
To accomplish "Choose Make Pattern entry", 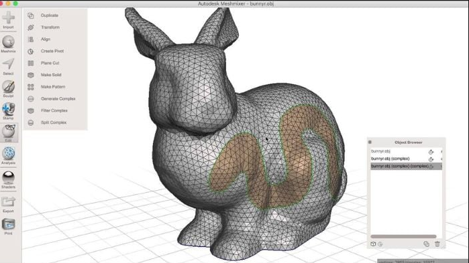I will [53, 86].
